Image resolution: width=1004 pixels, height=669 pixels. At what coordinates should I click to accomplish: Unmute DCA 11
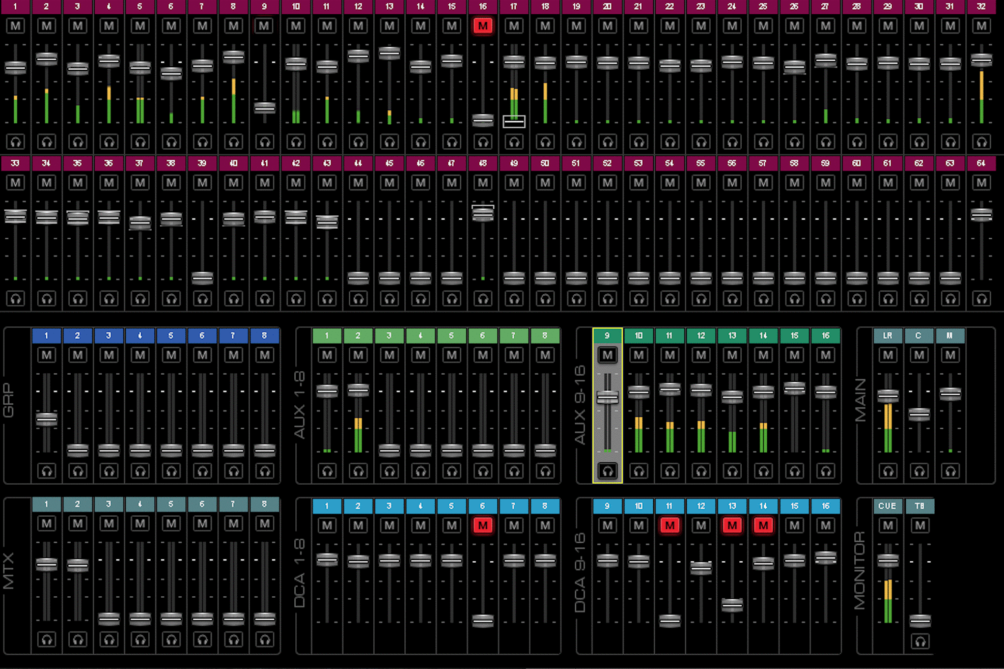coord(670,525)
